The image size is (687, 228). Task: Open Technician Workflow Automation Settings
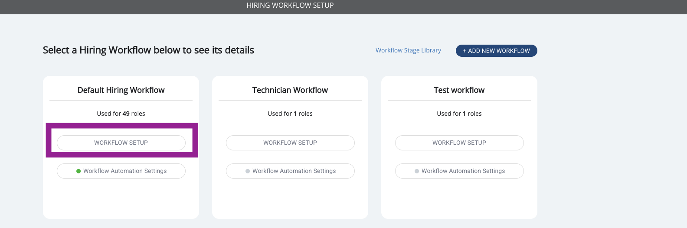coord(294,171)
